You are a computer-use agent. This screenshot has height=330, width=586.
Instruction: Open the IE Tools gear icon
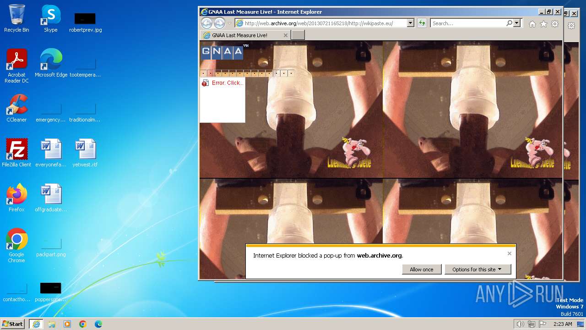pyautogui.click(x=555, y=24)
